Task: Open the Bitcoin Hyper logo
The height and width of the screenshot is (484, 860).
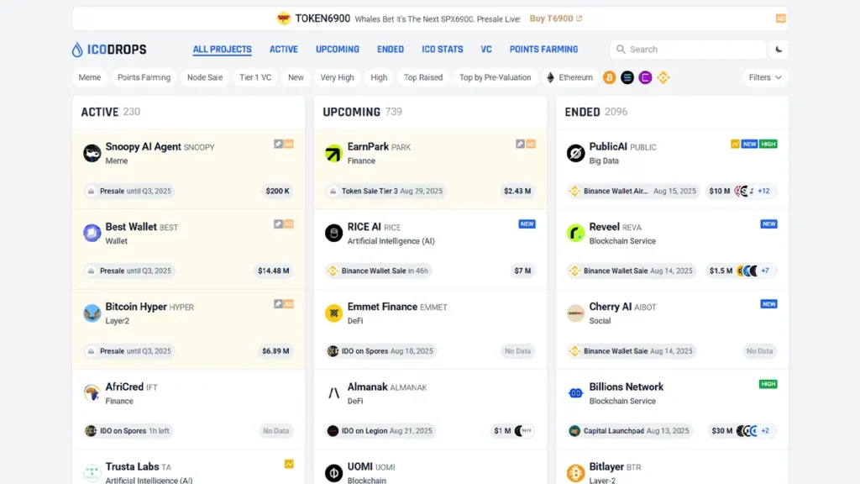Action: pos(92,313)
